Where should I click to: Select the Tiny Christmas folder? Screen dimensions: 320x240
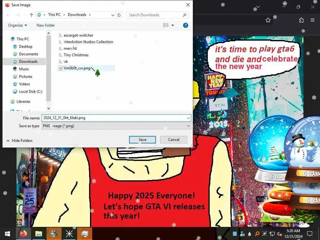click(x=76, y=55)
